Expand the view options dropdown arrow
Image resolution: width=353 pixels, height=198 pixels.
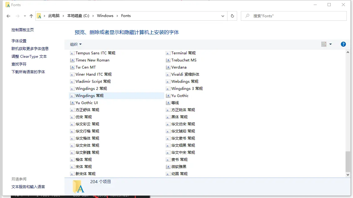[330, 44]
